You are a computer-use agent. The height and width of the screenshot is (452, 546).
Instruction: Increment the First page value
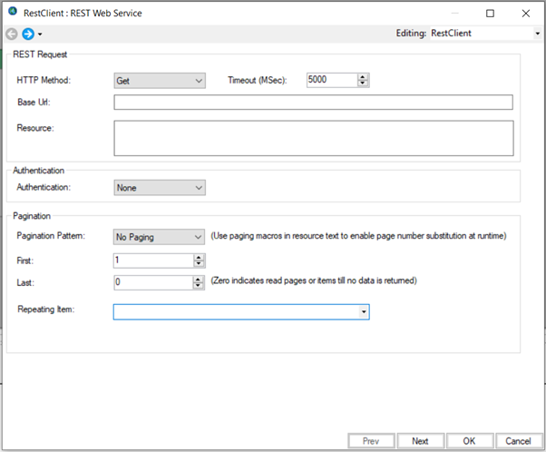tap(199, 257)
